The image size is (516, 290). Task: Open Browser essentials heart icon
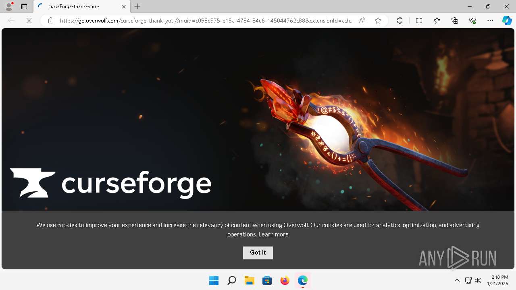coord(472,21)
